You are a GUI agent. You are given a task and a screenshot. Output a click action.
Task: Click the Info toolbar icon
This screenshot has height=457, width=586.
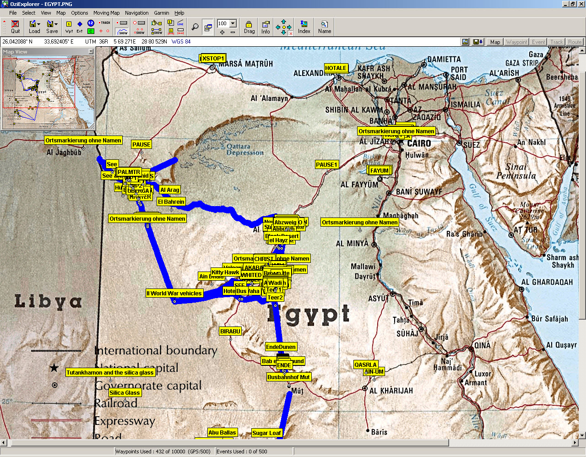(266, 27)
